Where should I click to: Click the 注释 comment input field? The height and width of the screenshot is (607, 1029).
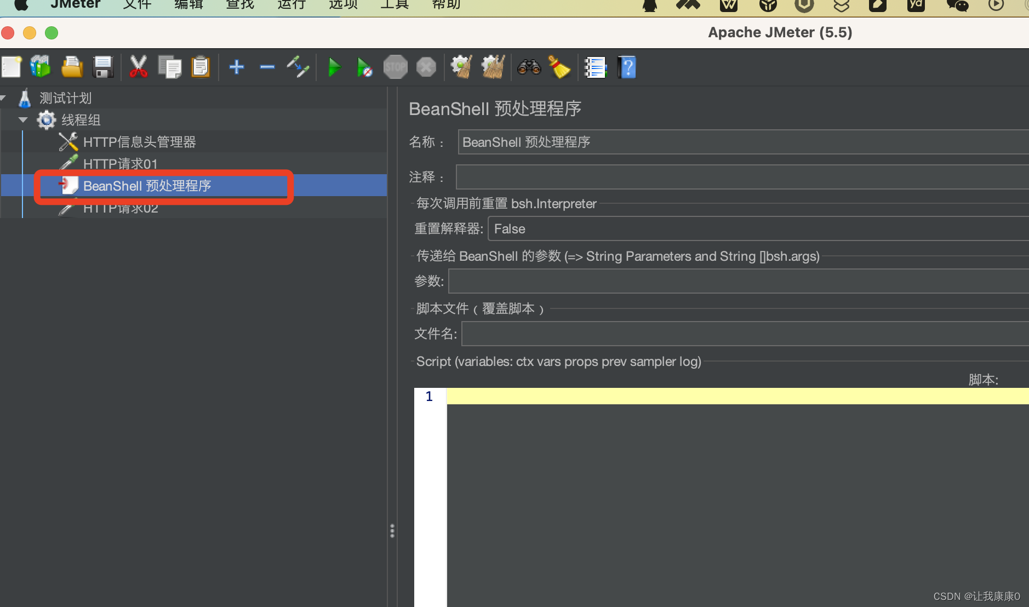click(742, 177)
